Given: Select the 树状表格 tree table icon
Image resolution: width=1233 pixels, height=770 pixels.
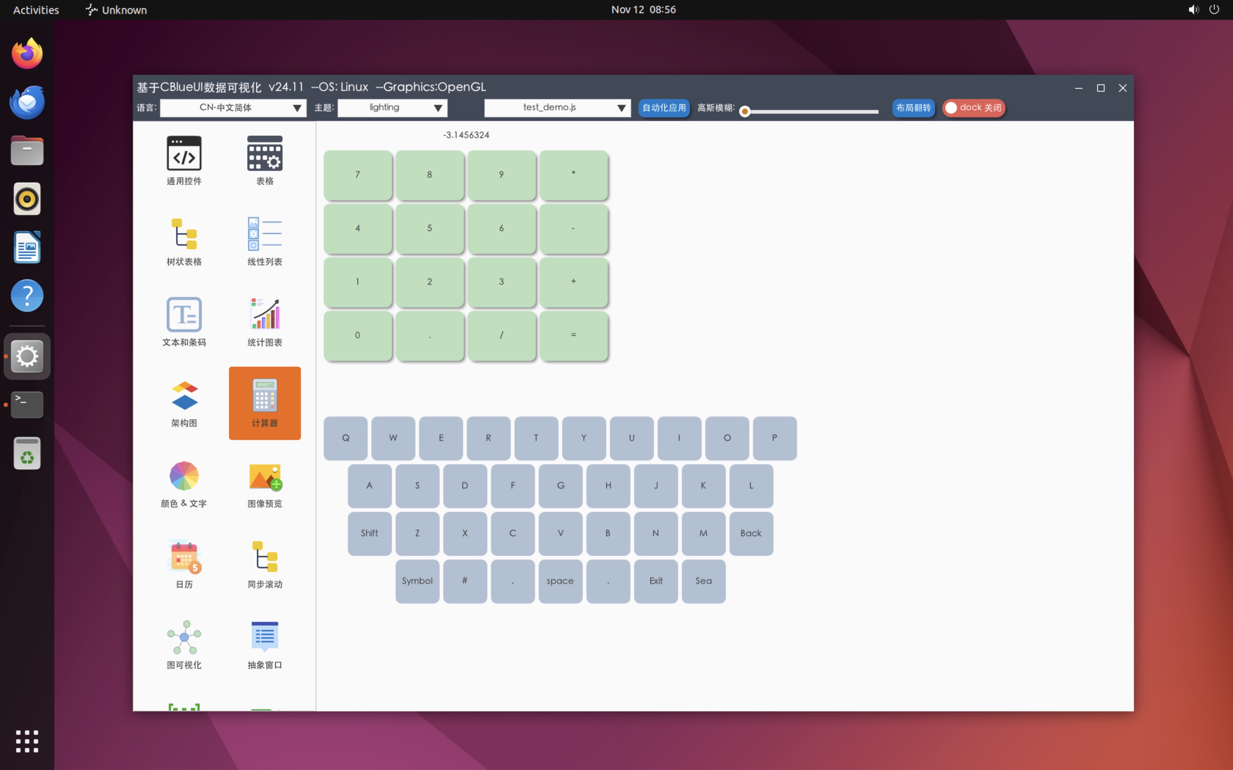Looking at the screenshot, I should 184,234.
